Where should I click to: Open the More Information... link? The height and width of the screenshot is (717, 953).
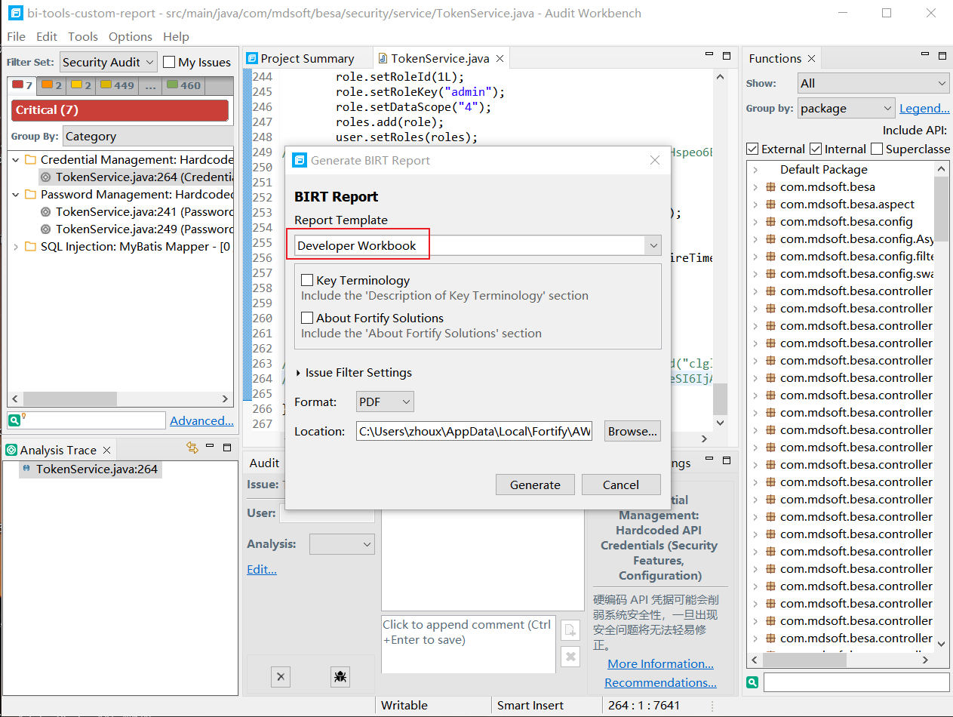[660, 663]
